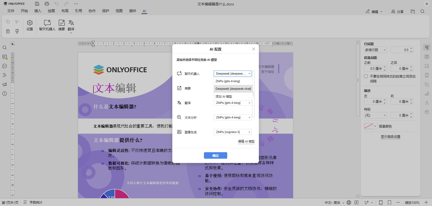432x206 pixels.
Task: Open the Comments panel in left sidebar
Action: (x=5, y=57)
